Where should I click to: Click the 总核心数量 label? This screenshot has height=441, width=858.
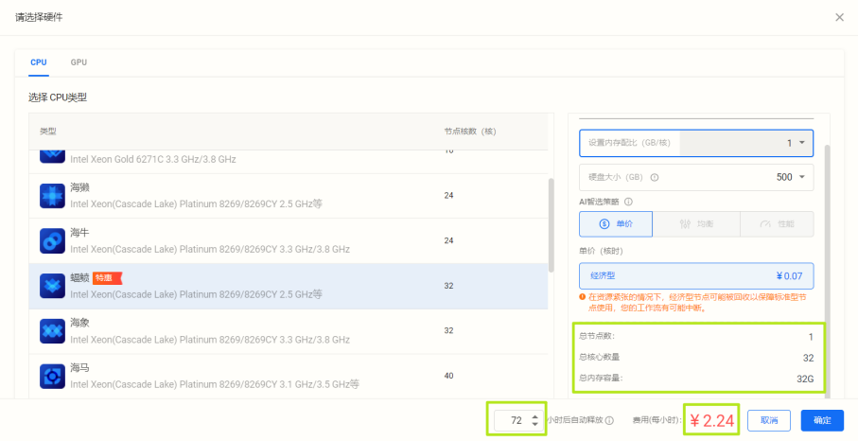tap(599, 358)
